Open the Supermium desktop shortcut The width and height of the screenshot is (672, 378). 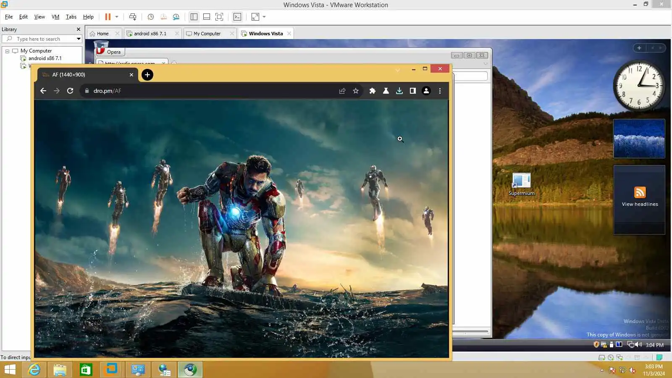(521, 184)
